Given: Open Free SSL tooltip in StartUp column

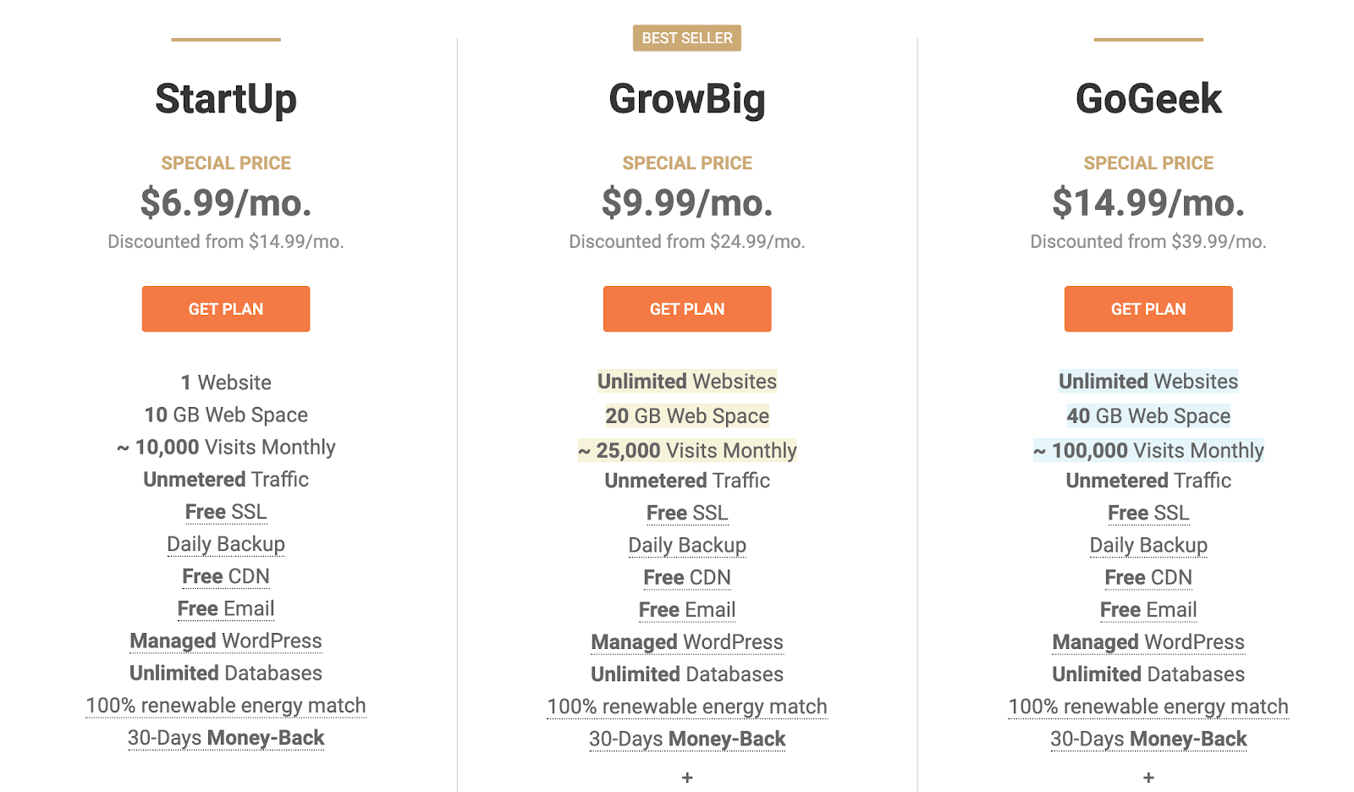Looking at the screenshot, I should 226,512.
